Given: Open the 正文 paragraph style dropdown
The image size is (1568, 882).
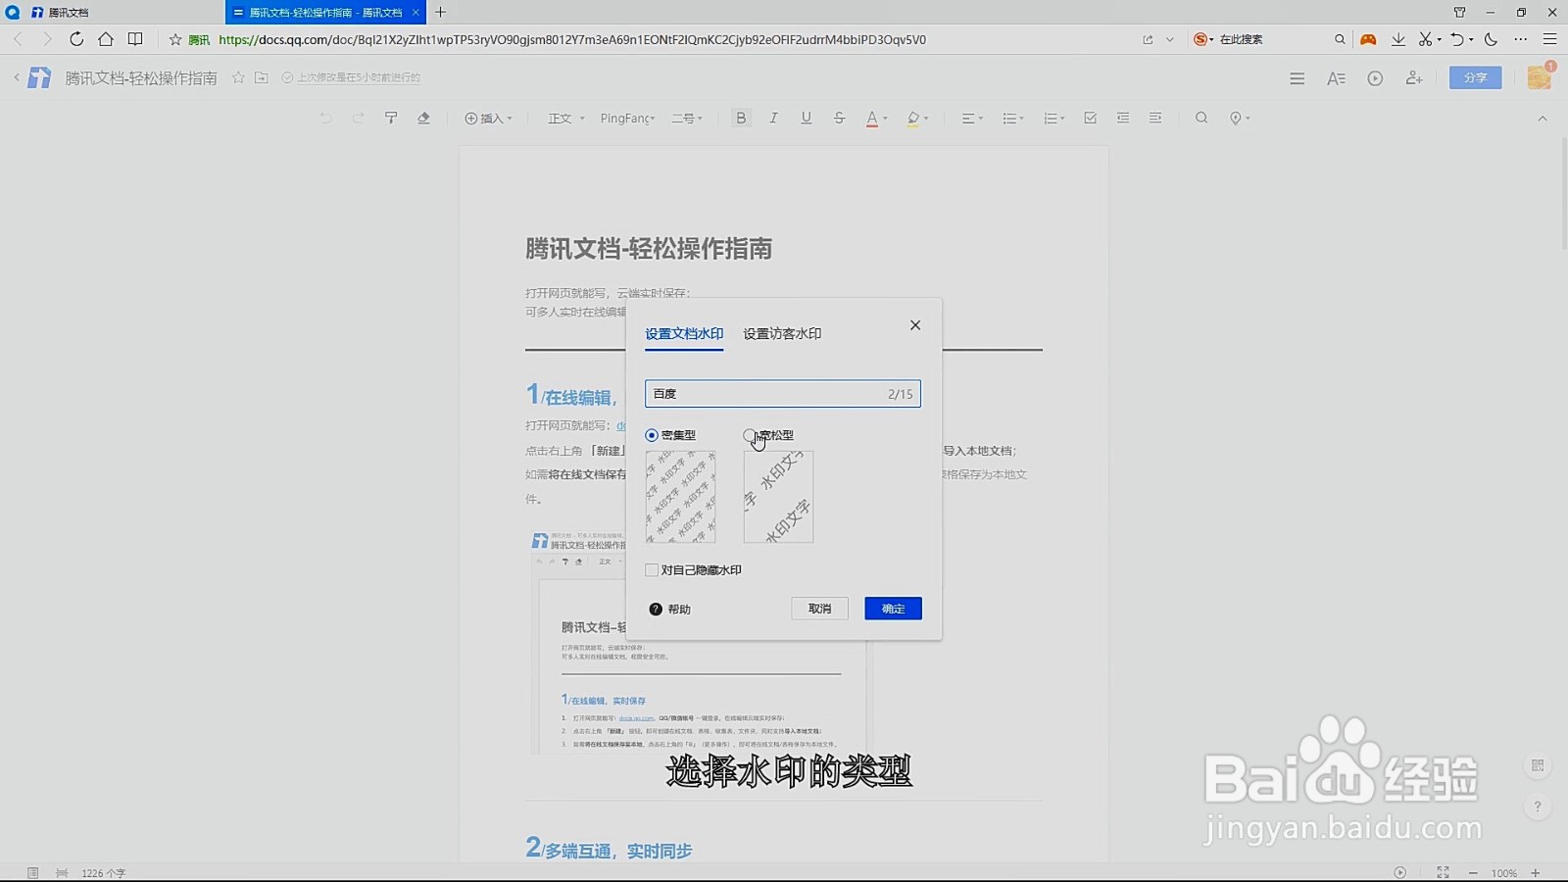Looking at the screenshot, I should [565, 119].
